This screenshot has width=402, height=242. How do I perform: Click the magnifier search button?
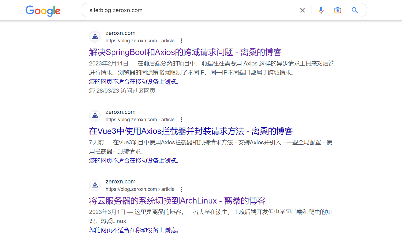pyautogui.click(x=355, y=10)
